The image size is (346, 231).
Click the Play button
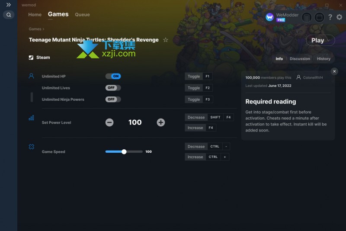pos(317,40)
